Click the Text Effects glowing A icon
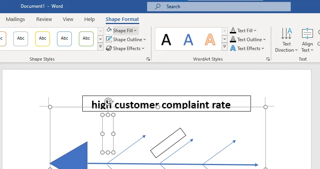Viewport: 320px width, 169px height. tap(233, 49)
